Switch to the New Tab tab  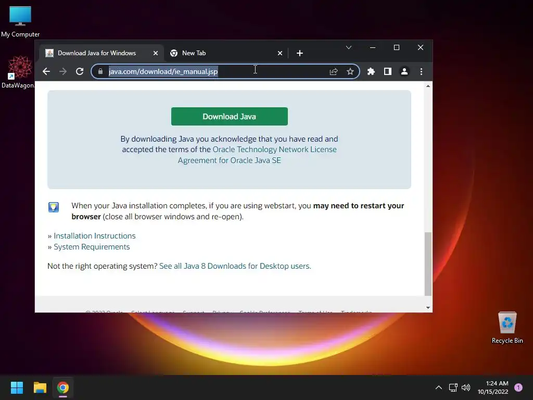pos(226,53)
